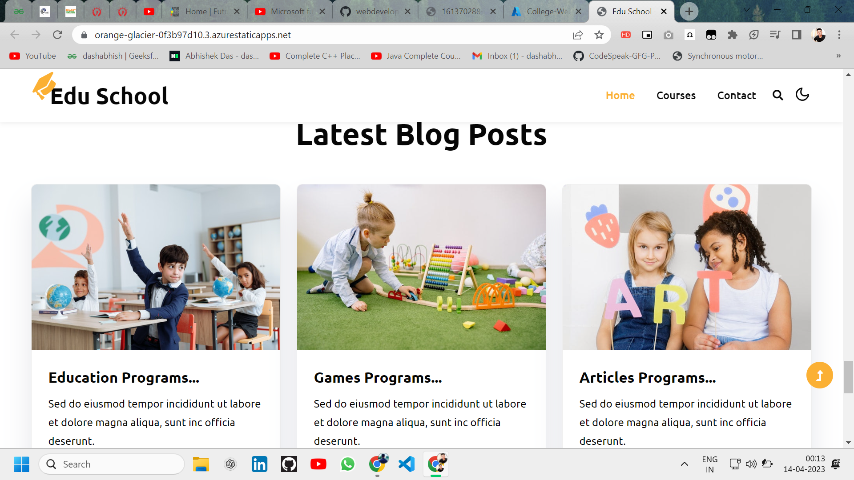This screenshot has height=480, width=854.
Task: Launch WhatsApp from the taskbar
Action: [348, 464]
